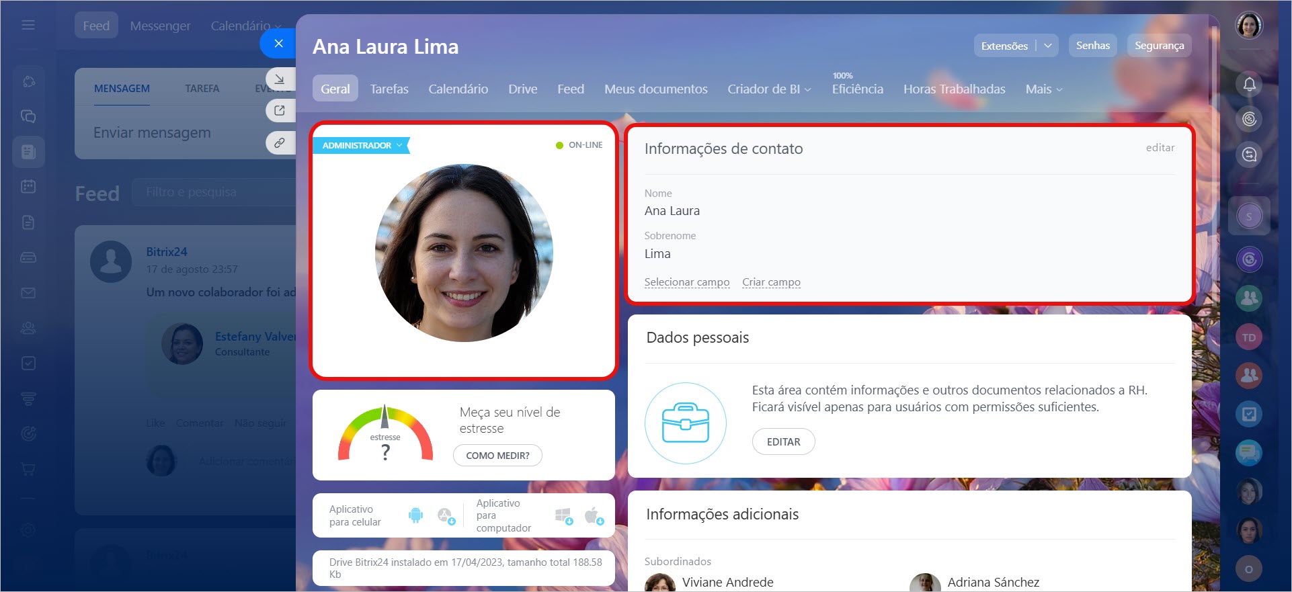Click the macOS desktop app download icon
Screen dimensions: 1292x592
(x=594, y=515)
